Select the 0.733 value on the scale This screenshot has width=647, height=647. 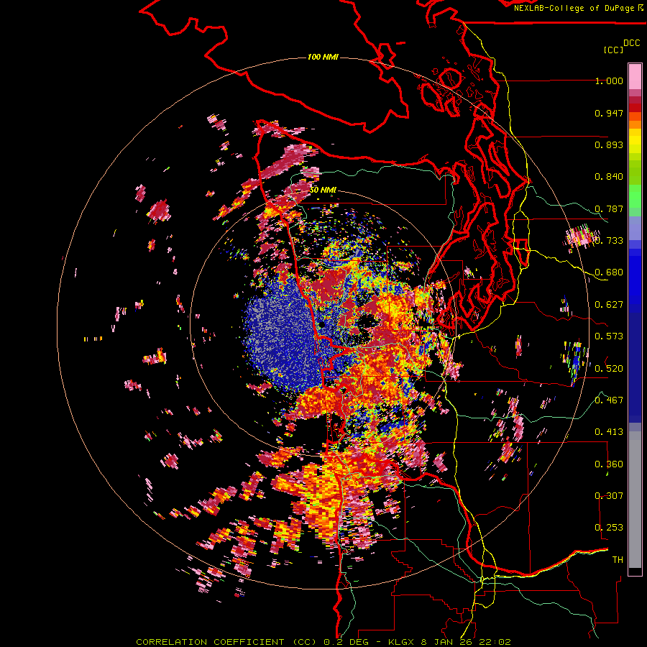click(609, 241)
